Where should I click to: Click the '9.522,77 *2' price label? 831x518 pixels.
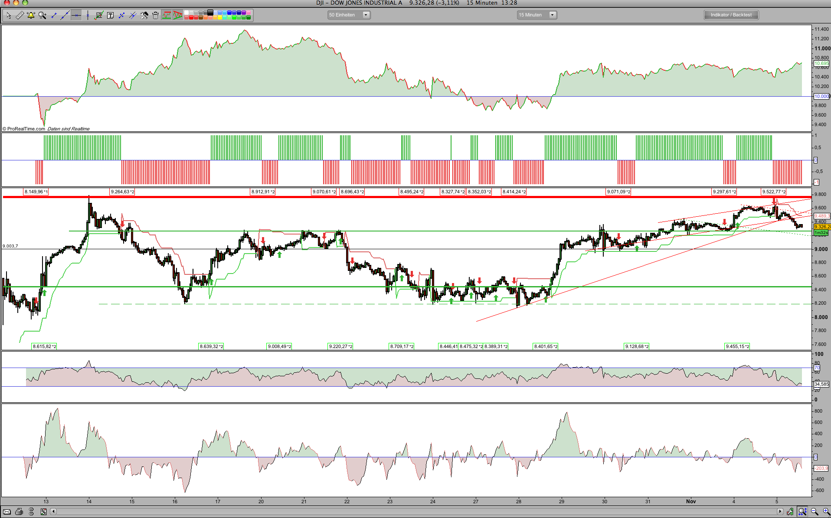point(774,192)
